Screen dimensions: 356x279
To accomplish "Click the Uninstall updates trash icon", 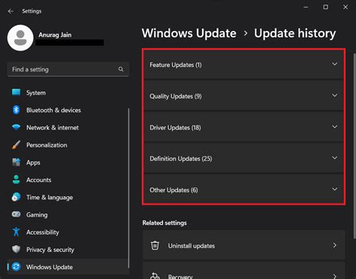I will 155,245.
